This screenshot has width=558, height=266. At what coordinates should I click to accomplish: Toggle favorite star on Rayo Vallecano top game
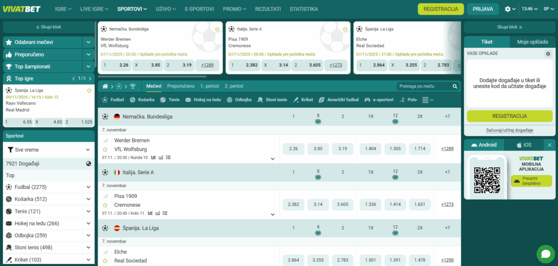point(89,90)
